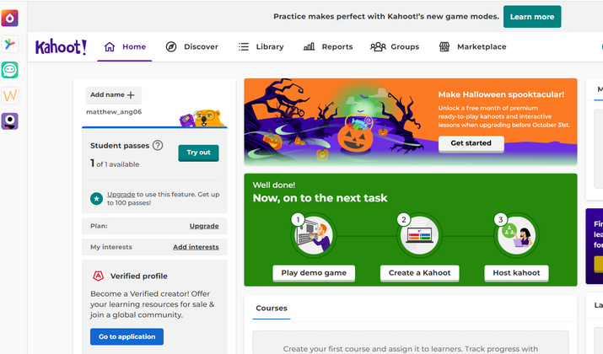Click the Discover compass icon
603x354 pixels.
click(171, 47)
